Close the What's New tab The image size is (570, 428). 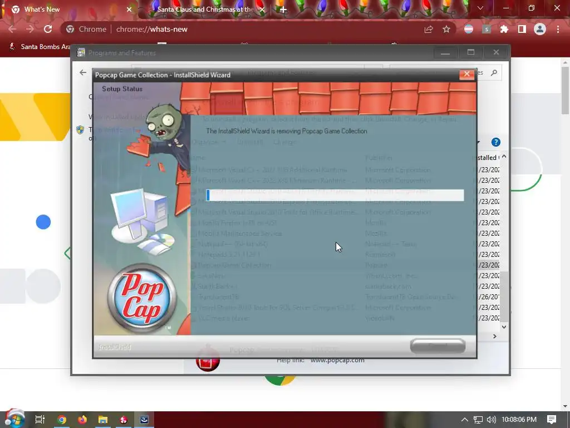129,9
